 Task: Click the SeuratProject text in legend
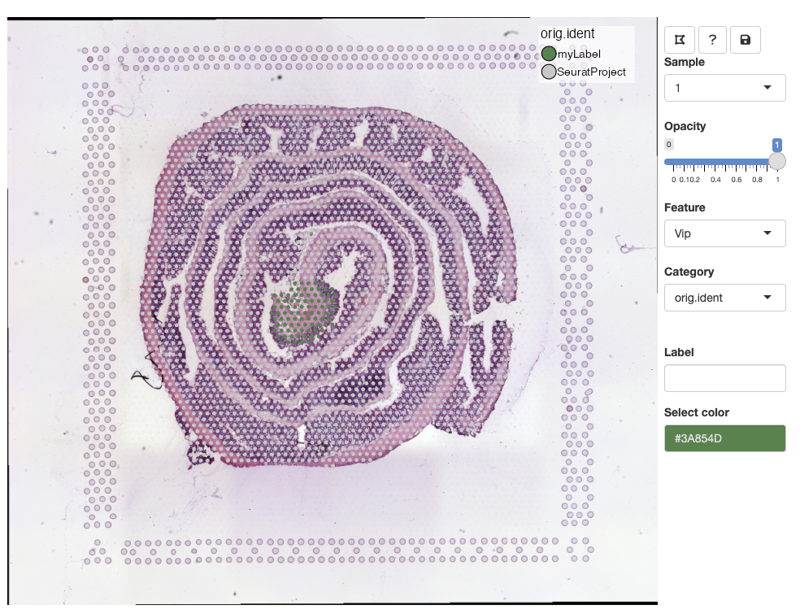[x=591, y=72]
